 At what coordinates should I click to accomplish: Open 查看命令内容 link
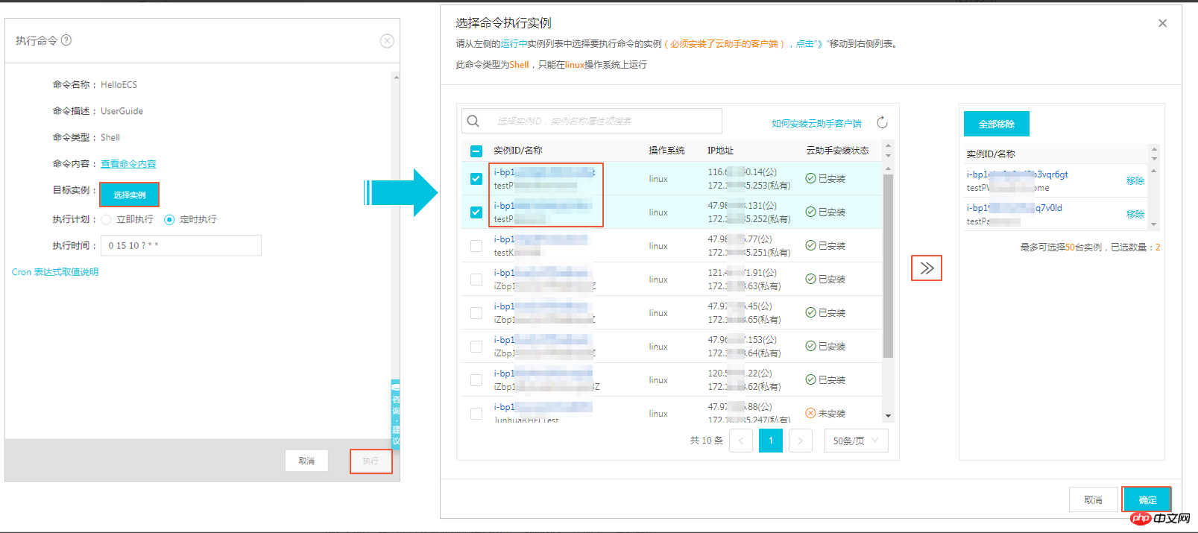point(128,164)
